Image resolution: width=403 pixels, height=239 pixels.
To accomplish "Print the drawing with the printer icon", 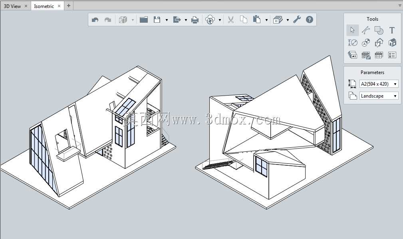I will (x=195, y=20).
